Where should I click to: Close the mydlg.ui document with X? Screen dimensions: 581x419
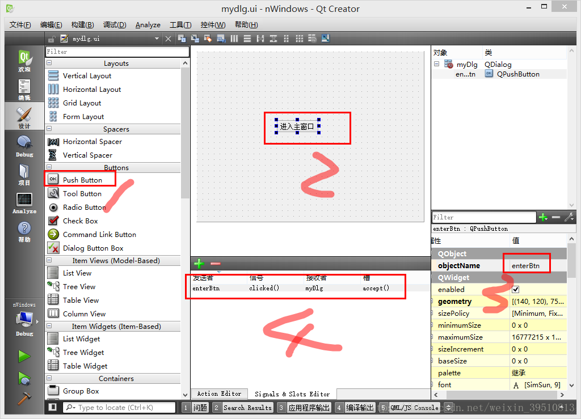(168, 39)
